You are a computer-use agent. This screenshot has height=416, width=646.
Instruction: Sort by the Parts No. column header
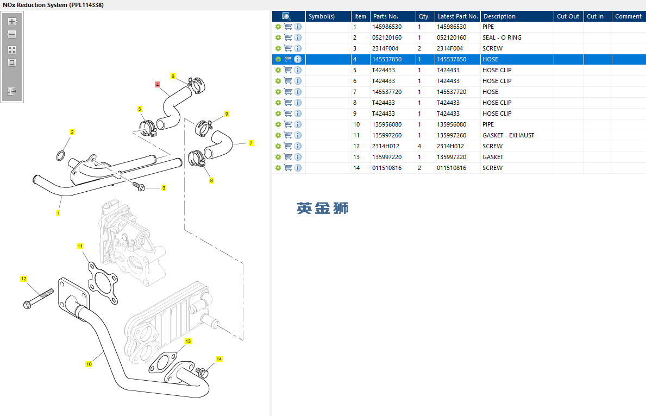coord(393,16)
